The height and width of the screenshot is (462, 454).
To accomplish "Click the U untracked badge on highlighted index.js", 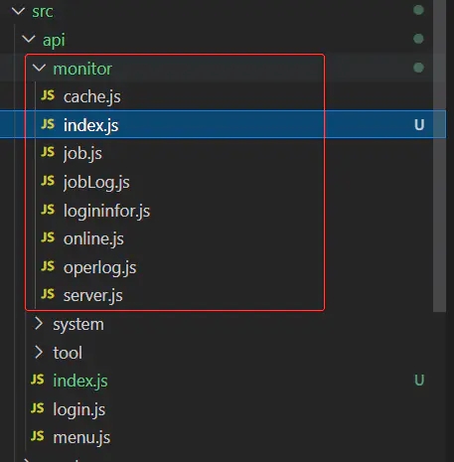I will pos(419,125).
